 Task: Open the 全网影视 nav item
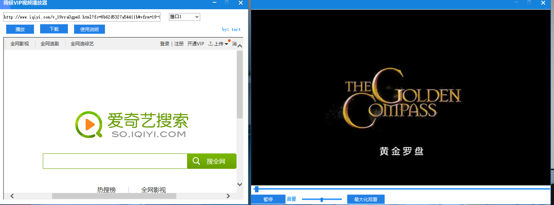[x=20, y=44]
